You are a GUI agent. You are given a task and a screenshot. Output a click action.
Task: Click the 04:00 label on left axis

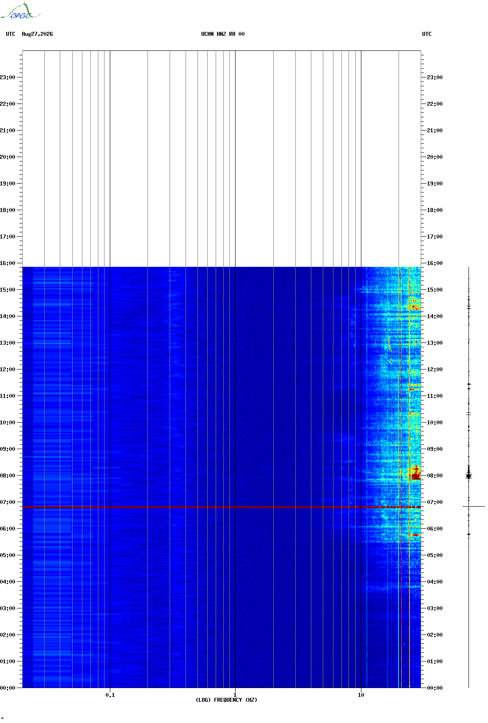(8, 582)
